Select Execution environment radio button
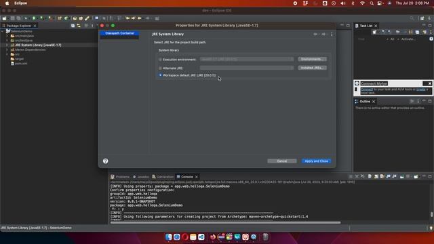This screenshot has height=244, width=434. [x=160, y=60]
